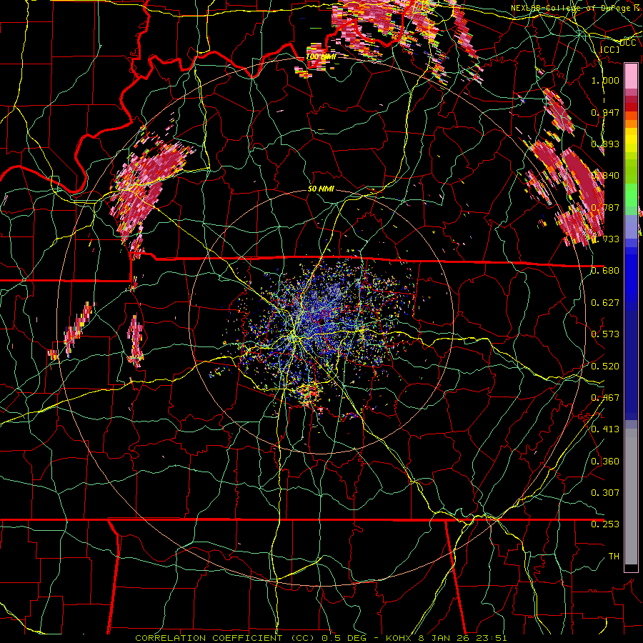
Task: Click the TH threshold label
Action: (x=614, y=556)
